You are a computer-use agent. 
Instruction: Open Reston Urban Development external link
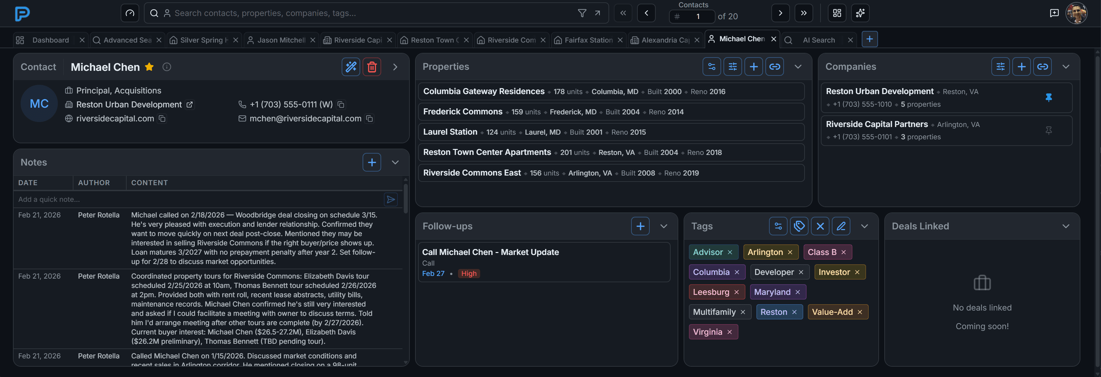coord(190,105)
